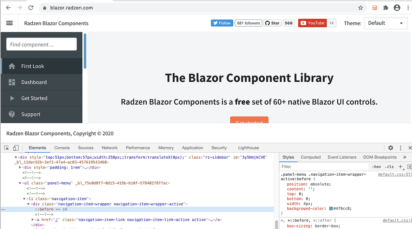This screenshot has height=229, width=412.
Task: Open the First Look menu item
Action: pyautogui.click(x=42, y=66)
